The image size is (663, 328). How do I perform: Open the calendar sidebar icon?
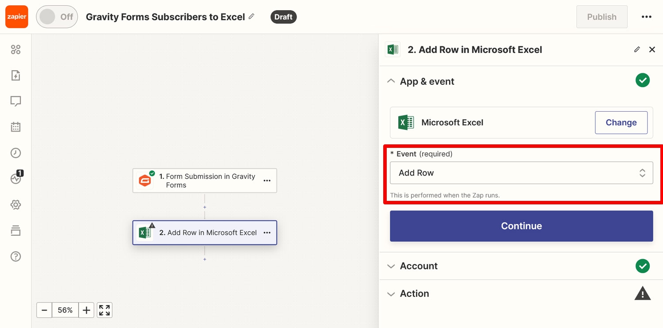(15, 127)
